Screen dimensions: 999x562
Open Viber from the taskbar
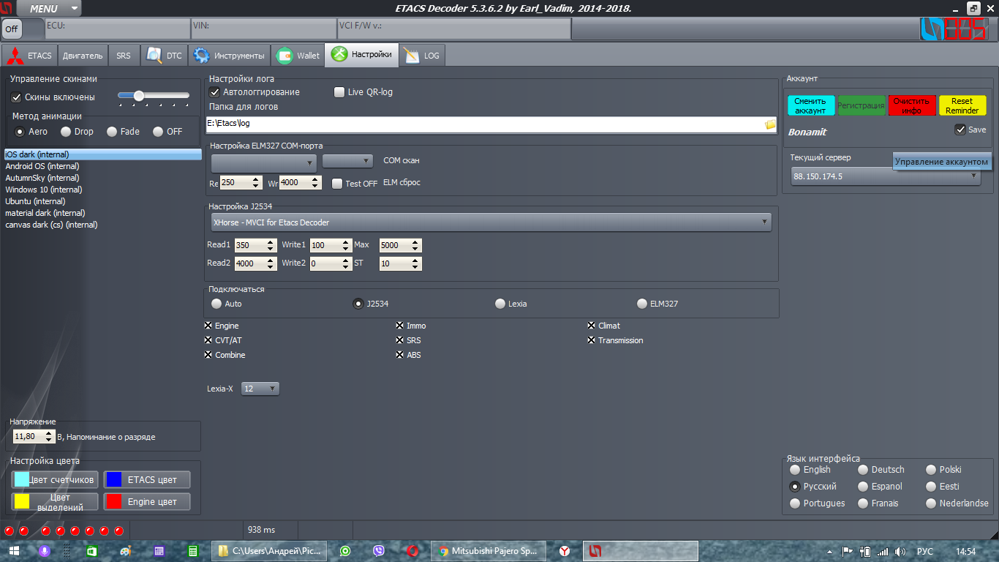tap(379, 551)
